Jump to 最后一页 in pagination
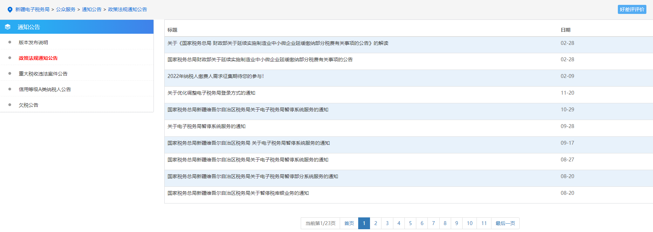 click(x=505, y=223)
